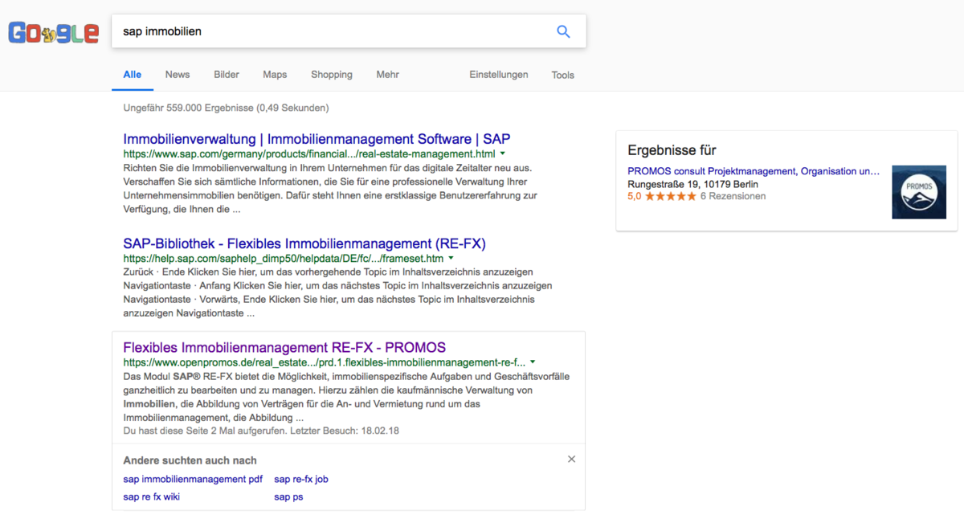The image size is (964, 519).
Task: Open 'Flexibles Immobilienmanagement RE-FX - PROMOS' result
Action: point(284,348)
